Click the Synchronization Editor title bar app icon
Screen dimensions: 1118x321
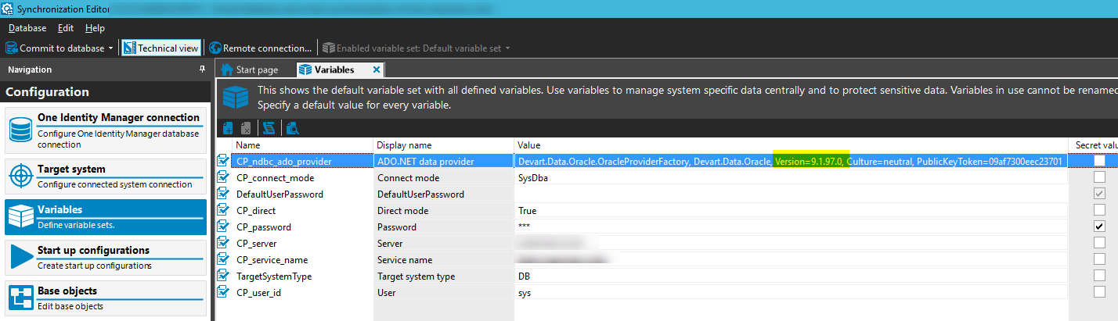point(8,9)
